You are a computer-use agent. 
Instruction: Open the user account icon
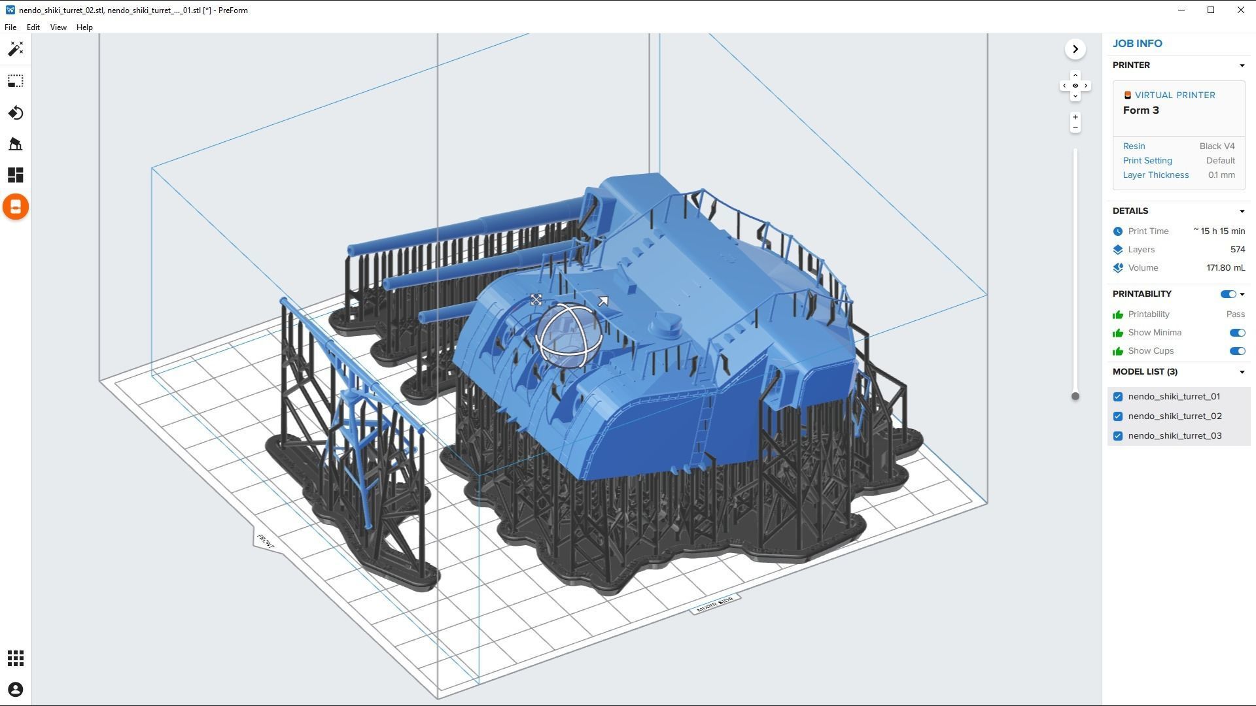tap(16, 690)
